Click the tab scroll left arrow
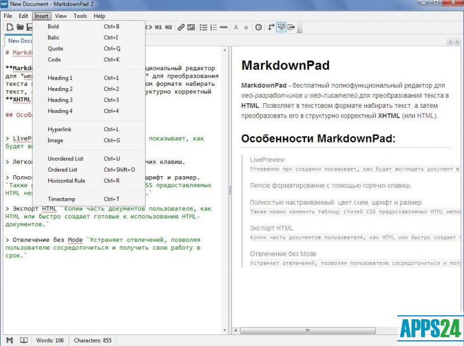Screen dimensions: 464x346 click(450, 42)
